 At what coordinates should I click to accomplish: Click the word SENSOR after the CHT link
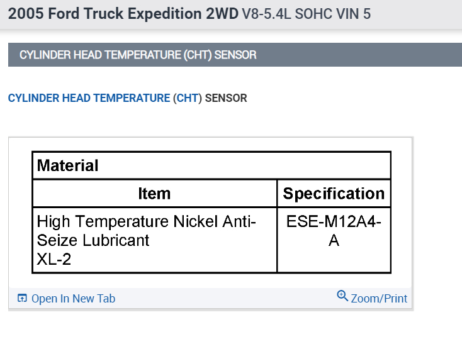tap(226, 98)
